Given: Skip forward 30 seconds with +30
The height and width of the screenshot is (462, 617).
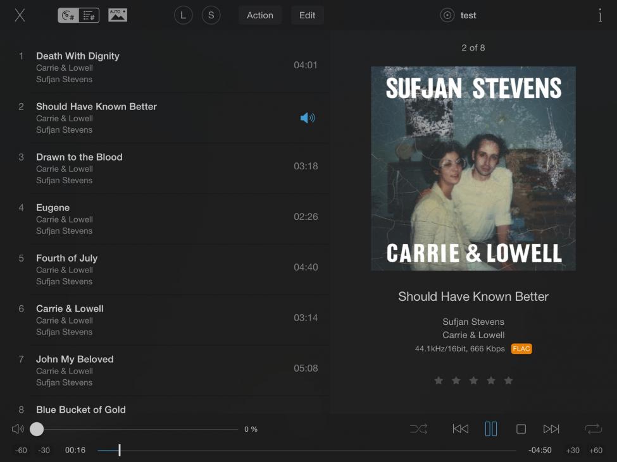Looking at the screenshot, I should click(573, 450).
